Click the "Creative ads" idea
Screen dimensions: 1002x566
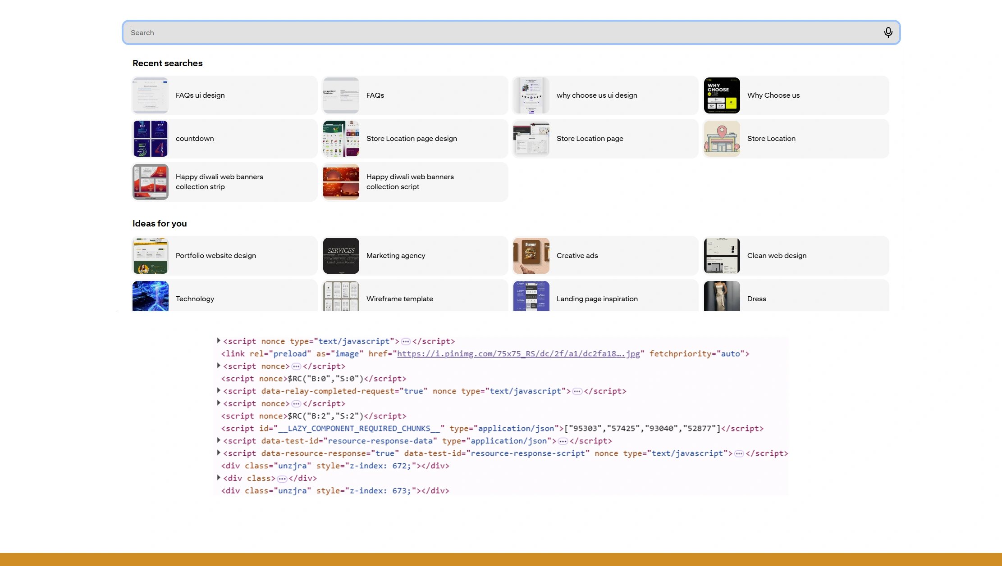point(604,255)
